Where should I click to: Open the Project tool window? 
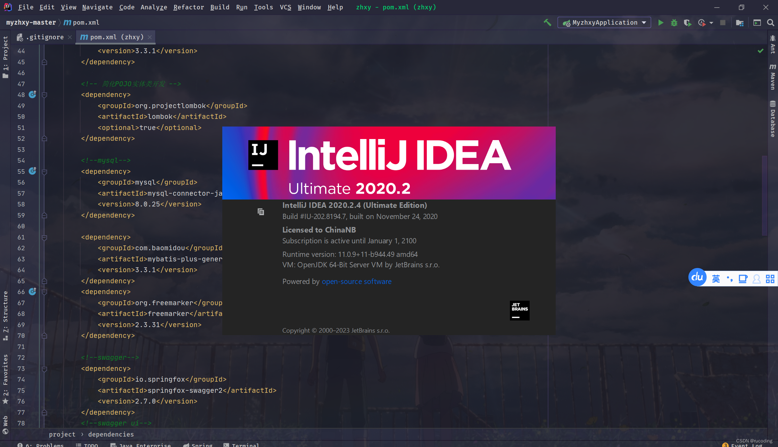pyautogui.click(x=5, y=57)
